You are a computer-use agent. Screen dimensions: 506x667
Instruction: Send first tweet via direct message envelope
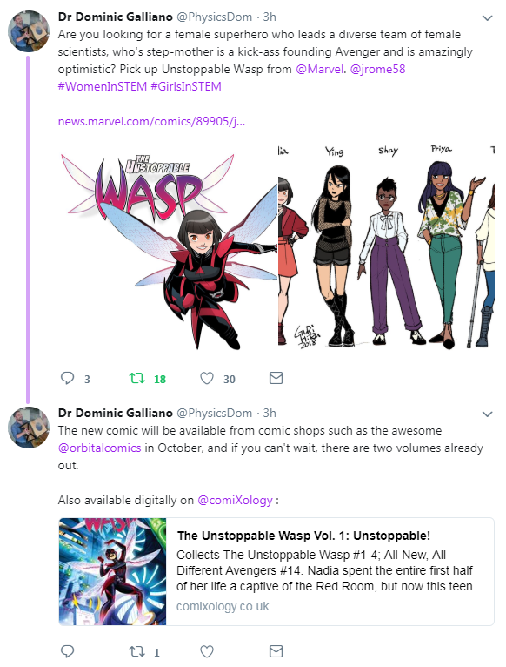click(276, 378)
